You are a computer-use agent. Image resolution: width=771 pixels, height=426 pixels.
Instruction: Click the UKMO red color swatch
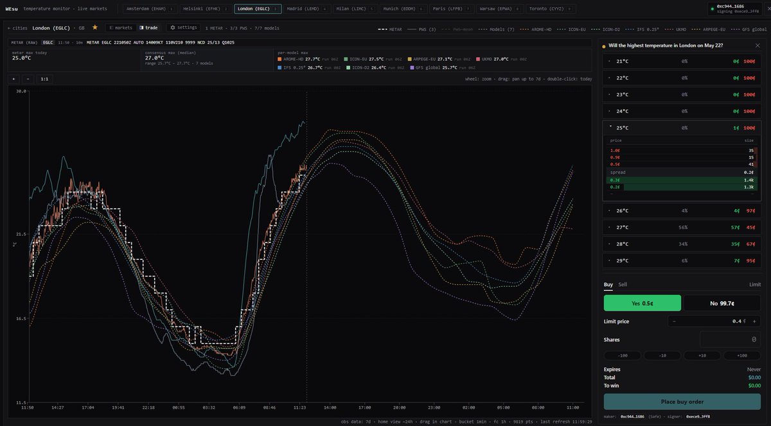(477, 58)
